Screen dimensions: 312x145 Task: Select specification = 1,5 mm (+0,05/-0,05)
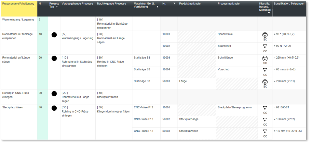287,131
